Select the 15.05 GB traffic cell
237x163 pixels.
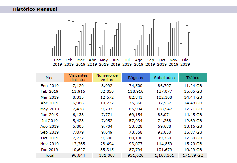(x=193, y=91)
